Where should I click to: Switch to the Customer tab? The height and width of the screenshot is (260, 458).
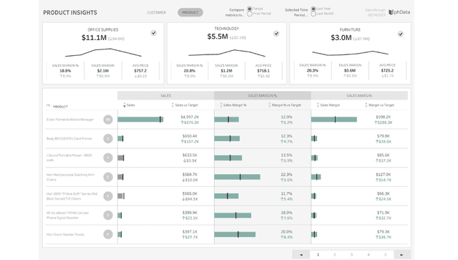coord(156,13)
